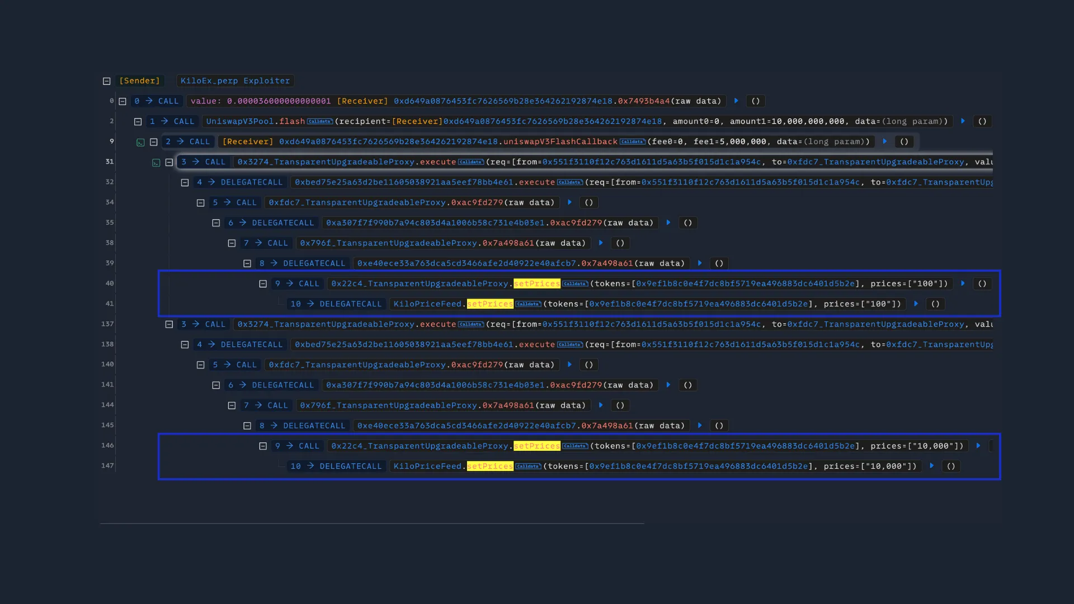This screenshot has height=604, width=1074.
Task: Click the () return value on line 34
Action: pyautogui.click(x=588, y=202)
